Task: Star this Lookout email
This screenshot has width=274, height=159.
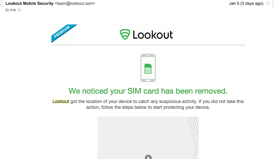Action: pyautogui.click(x=268, y=4)
